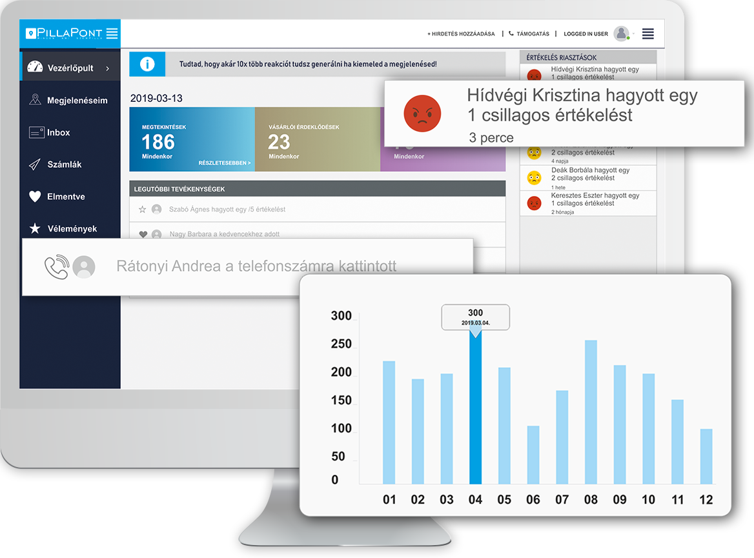
Task: Click Részletesebben on the Megtekintések card
Action: [x=225, y=163]
